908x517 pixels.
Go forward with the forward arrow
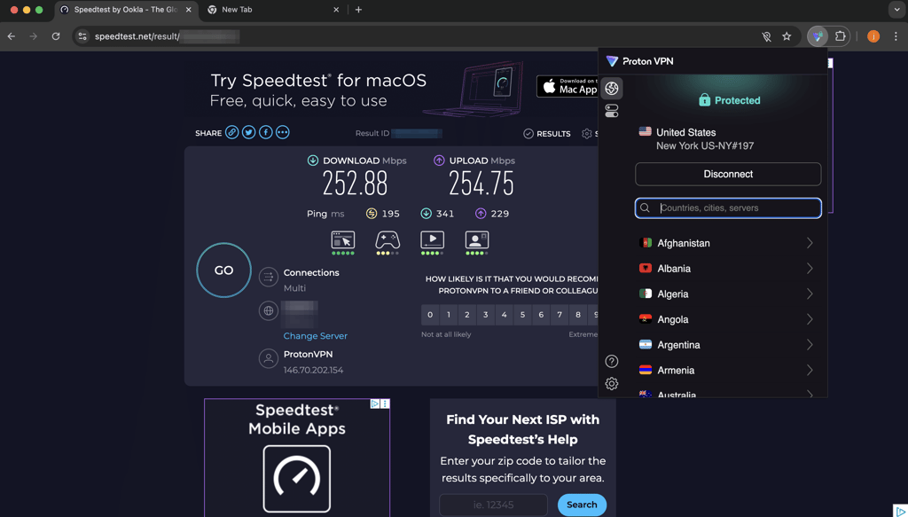tap(34, 36)
